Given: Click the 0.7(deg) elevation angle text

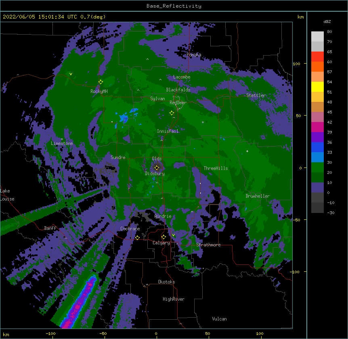Looking at the screenshot, I should coord(93,17).
